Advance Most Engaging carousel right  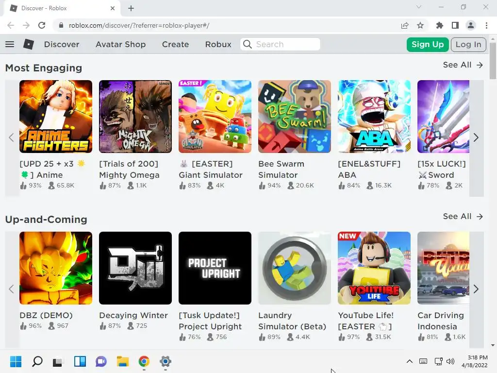pos(476,137)
